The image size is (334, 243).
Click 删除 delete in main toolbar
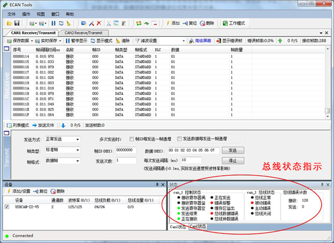[x=207, y=23]
